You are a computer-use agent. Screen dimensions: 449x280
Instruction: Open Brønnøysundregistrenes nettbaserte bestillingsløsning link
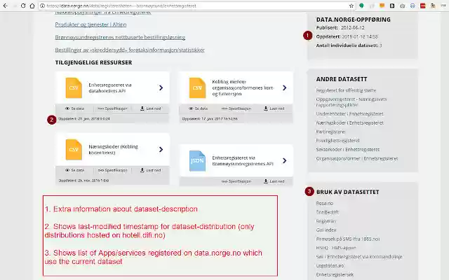tap(120, 37)
